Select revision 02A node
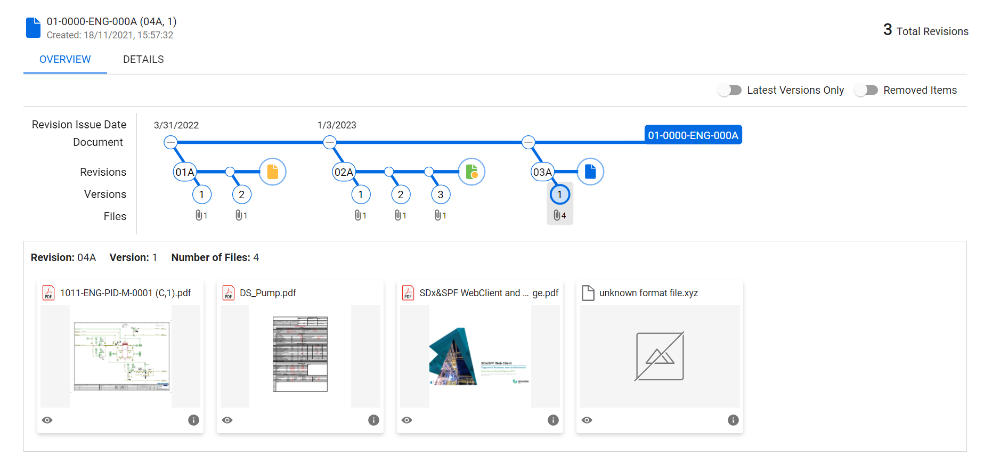This screenshot has width=992, height=463. (x=344, y=172)
